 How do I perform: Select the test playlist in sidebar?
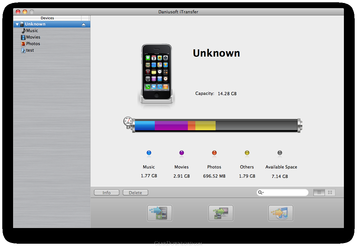(30, 50)
